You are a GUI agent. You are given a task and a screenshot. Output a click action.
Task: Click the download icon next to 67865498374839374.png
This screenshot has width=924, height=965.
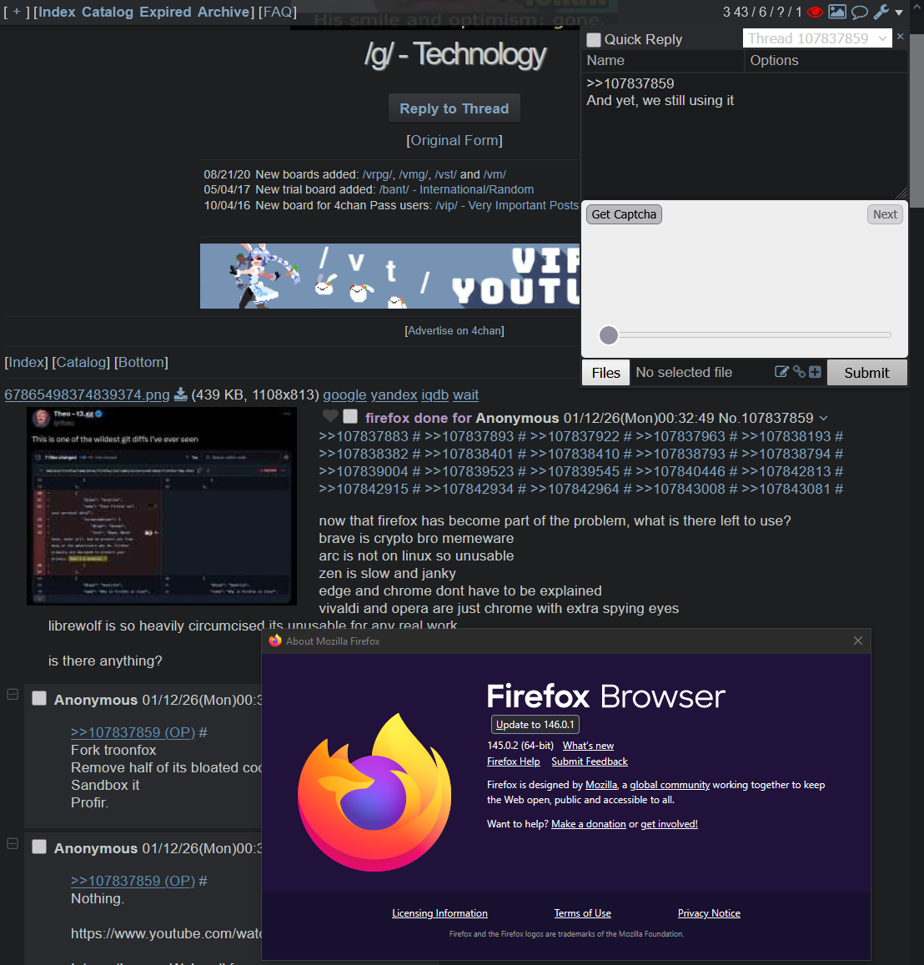[181, 395]
